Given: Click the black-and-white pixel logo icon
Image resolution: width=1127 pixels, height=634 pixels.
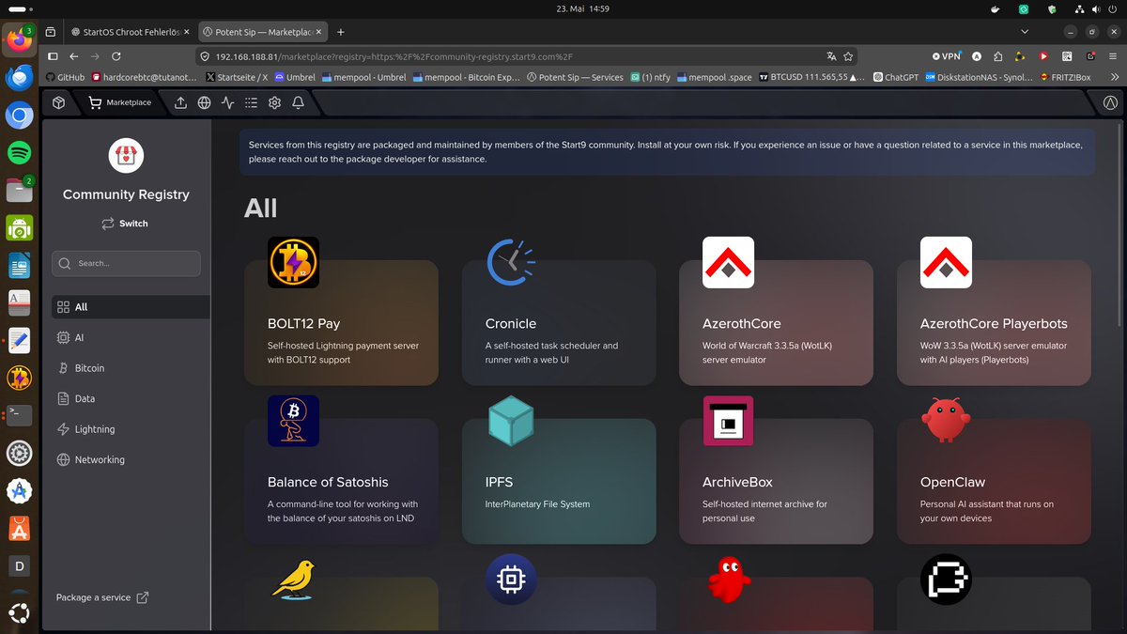Looking at the screenshot, I should point(946,580).
